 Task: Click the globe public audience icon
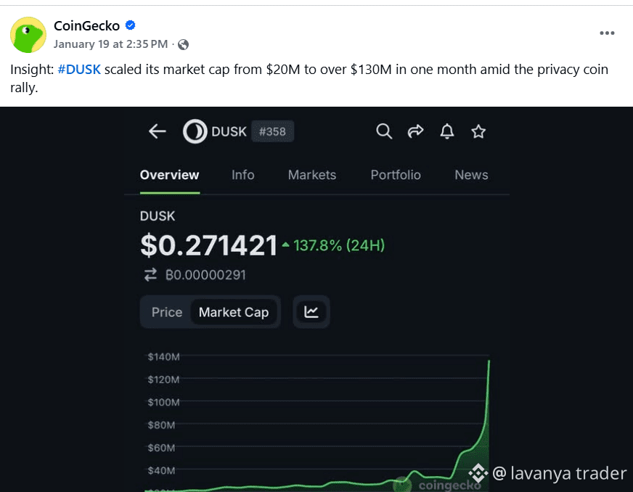183,44
